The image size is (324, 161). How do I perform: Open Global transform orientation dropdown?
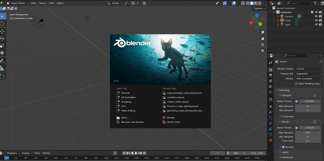pos(115,3)
